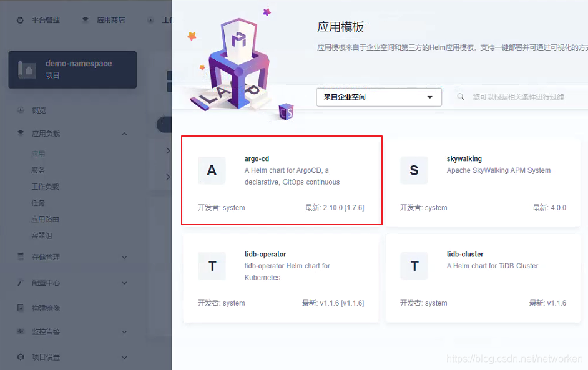This screenshot has height=370, width=588.
Task: Open the 来自企业空间 source dropdown
Action: [379, 97]
